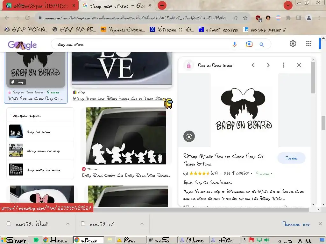Screen dimensions: 326x244
Task: View site info via the padlock icon
Action: point(40,18)
